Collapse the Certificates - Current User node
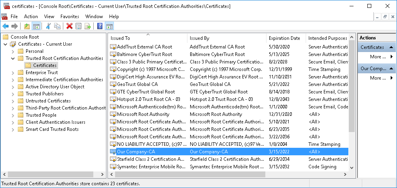The height and width of the screenshot is (188, 397). pyautogui.click(x=5, y=45)
